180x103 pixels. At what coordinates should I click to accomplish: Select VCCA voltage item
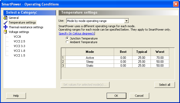tap(17, 37)
